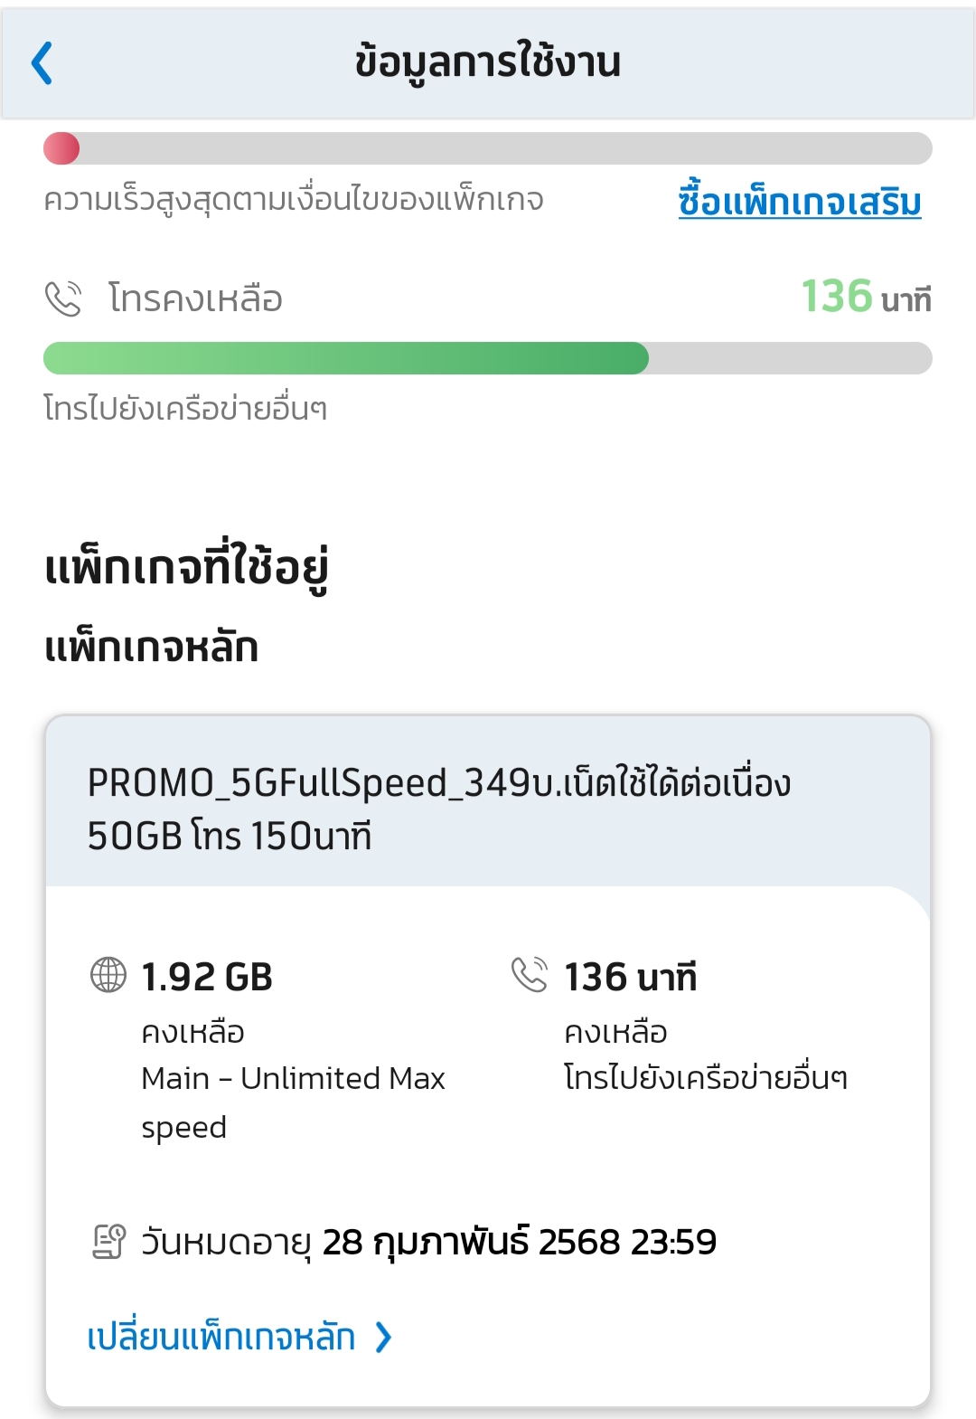Tap the back arrow in the header
Viewport: 976px width, 1419px height.
[42, 63]
